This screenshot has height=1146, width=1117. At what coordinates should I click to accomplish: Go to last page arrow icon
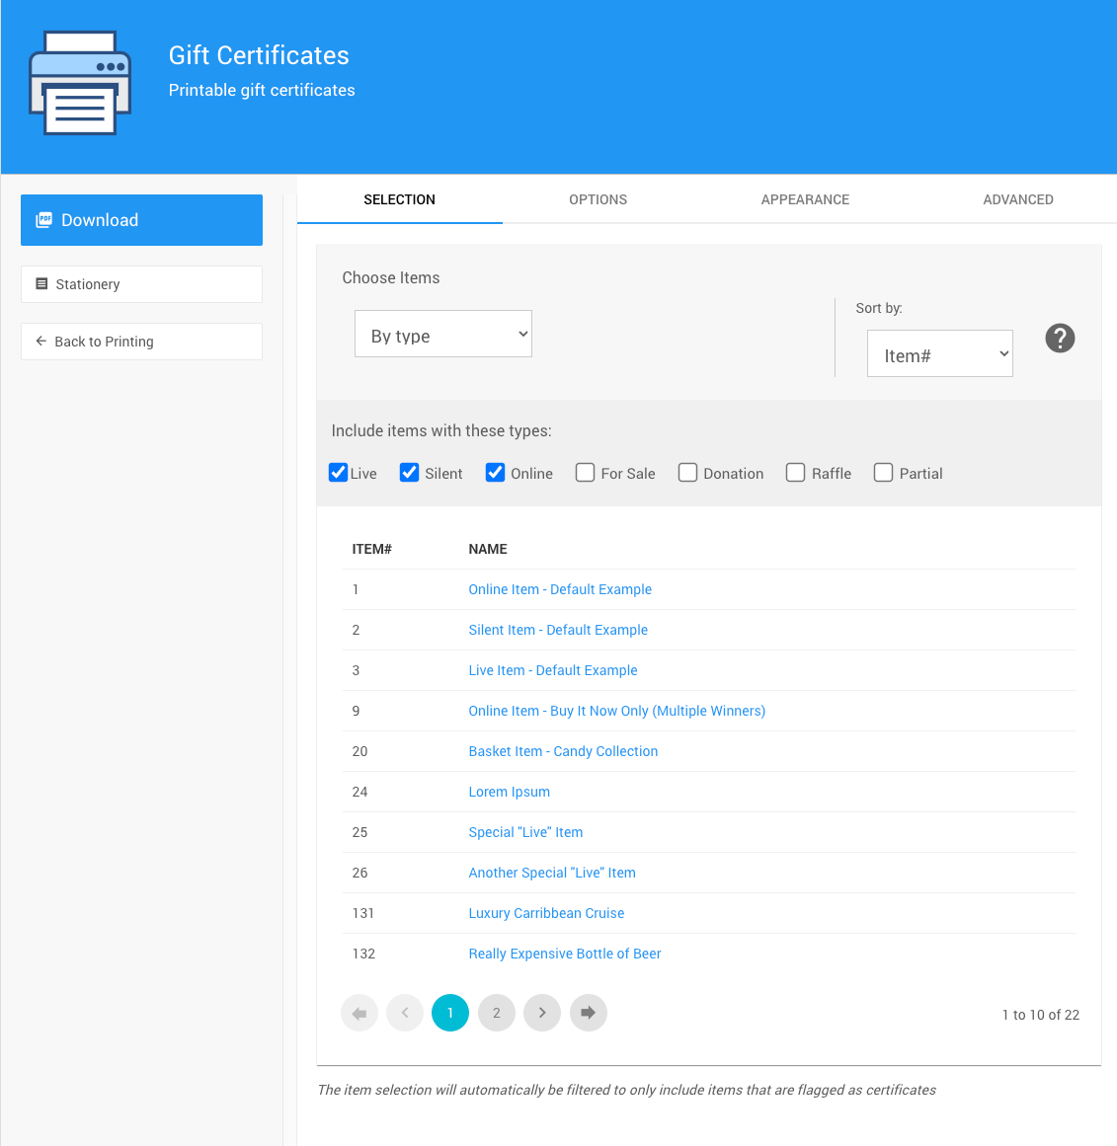coord(589,1013)
